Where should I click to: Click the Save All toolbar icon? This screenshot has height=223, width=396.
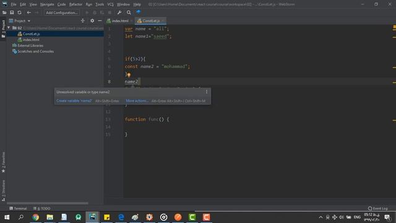[x=12, y=12]
